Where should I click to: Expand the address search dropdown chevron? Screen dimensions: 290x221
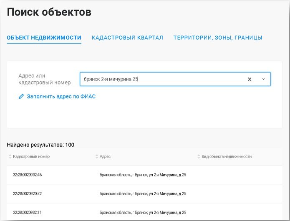(x=263, y=79)
